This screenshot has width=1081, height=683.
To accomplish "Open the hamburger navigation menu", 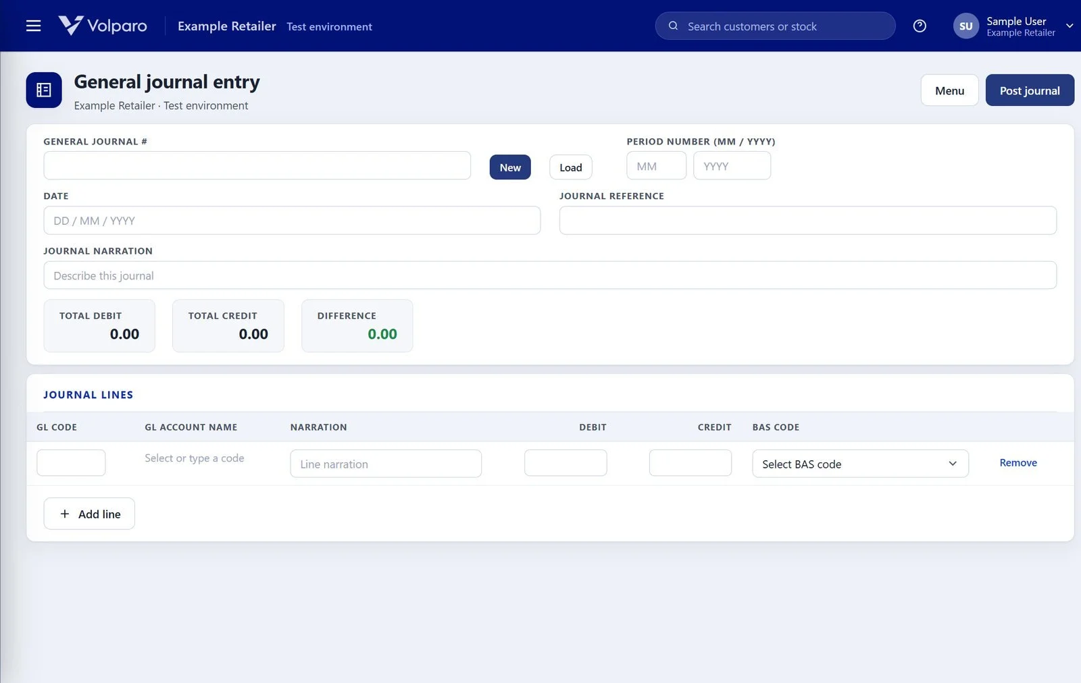I will tap(33, 26).
